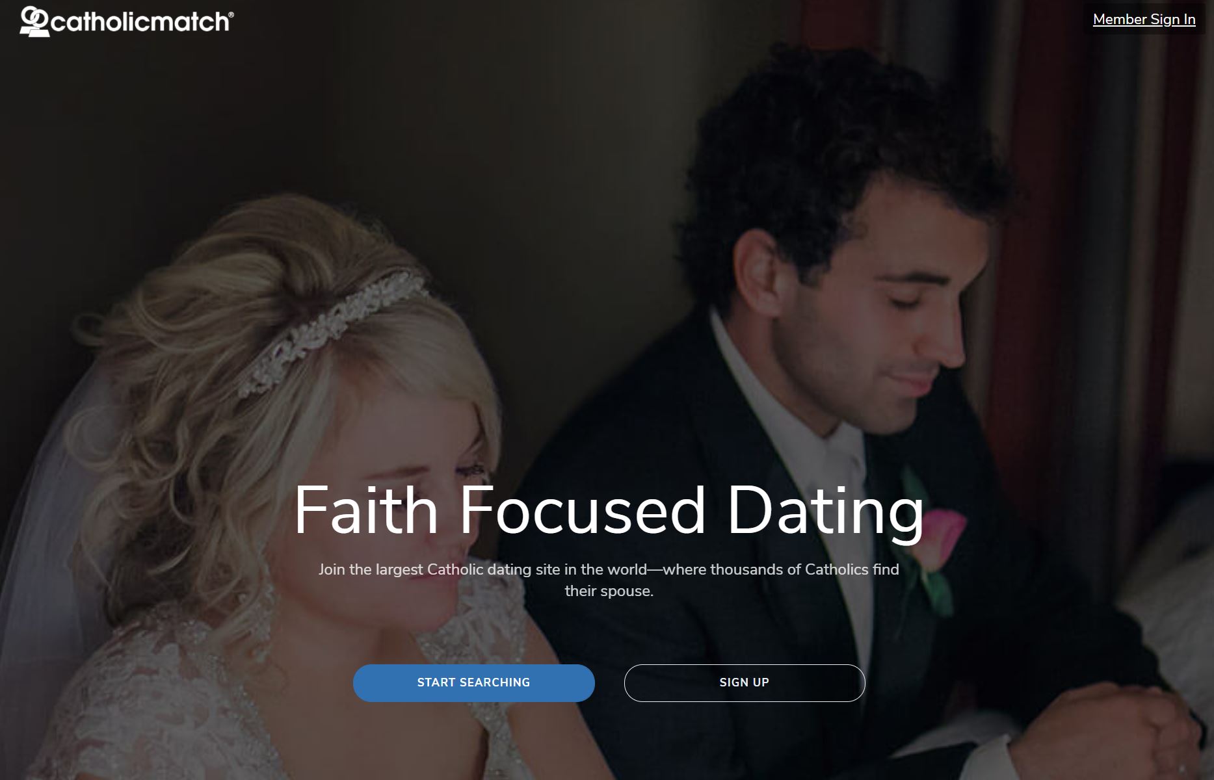Viewport: 1214px width, 780px height.
Task: Click the Faith Focused Dating headline
Action: (609, 511)
